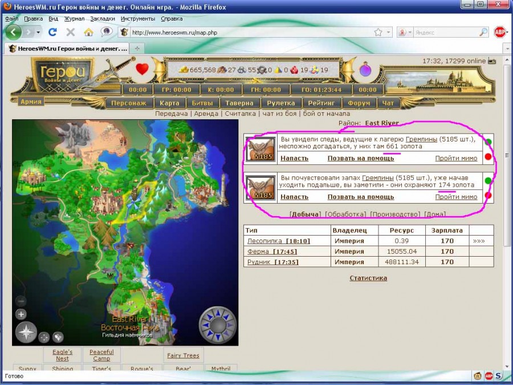Click Пройти мимо for the 661 gold encounter
This screenshot has width=513, height=385.
click(456, 159)
